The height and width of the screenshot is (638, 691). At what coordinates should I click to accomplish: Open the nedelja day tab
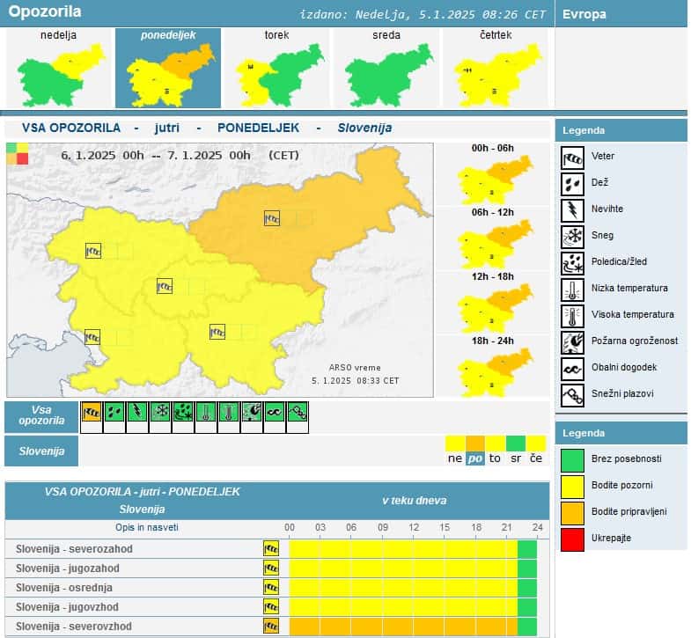[59, 67]
